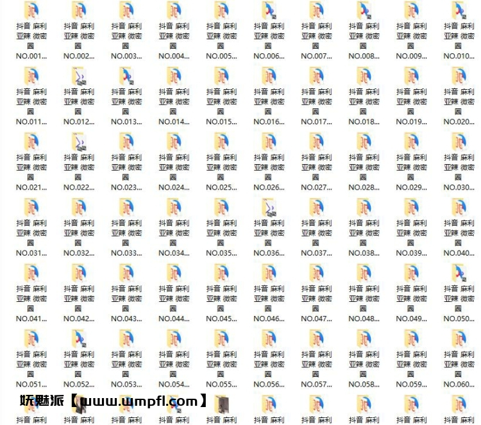Click folder icon above NO.003 label
The image size is (481, 425).
pyautogui.click(x=126, y=10)
